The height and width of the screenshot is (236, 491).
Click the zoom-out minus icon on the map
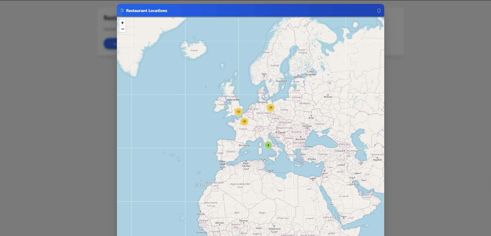pos(122,29)
